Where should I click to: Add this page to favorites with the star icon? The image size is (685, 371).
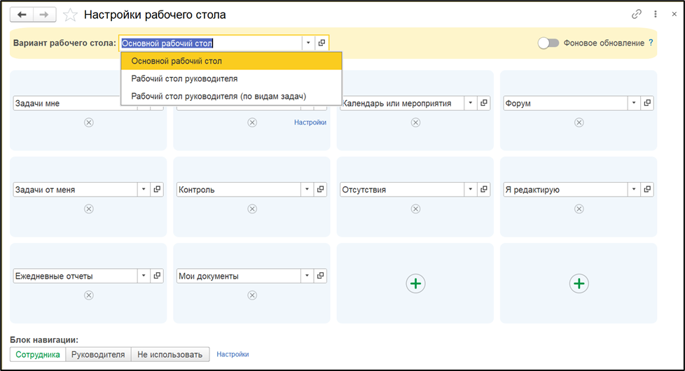point(70,15)
